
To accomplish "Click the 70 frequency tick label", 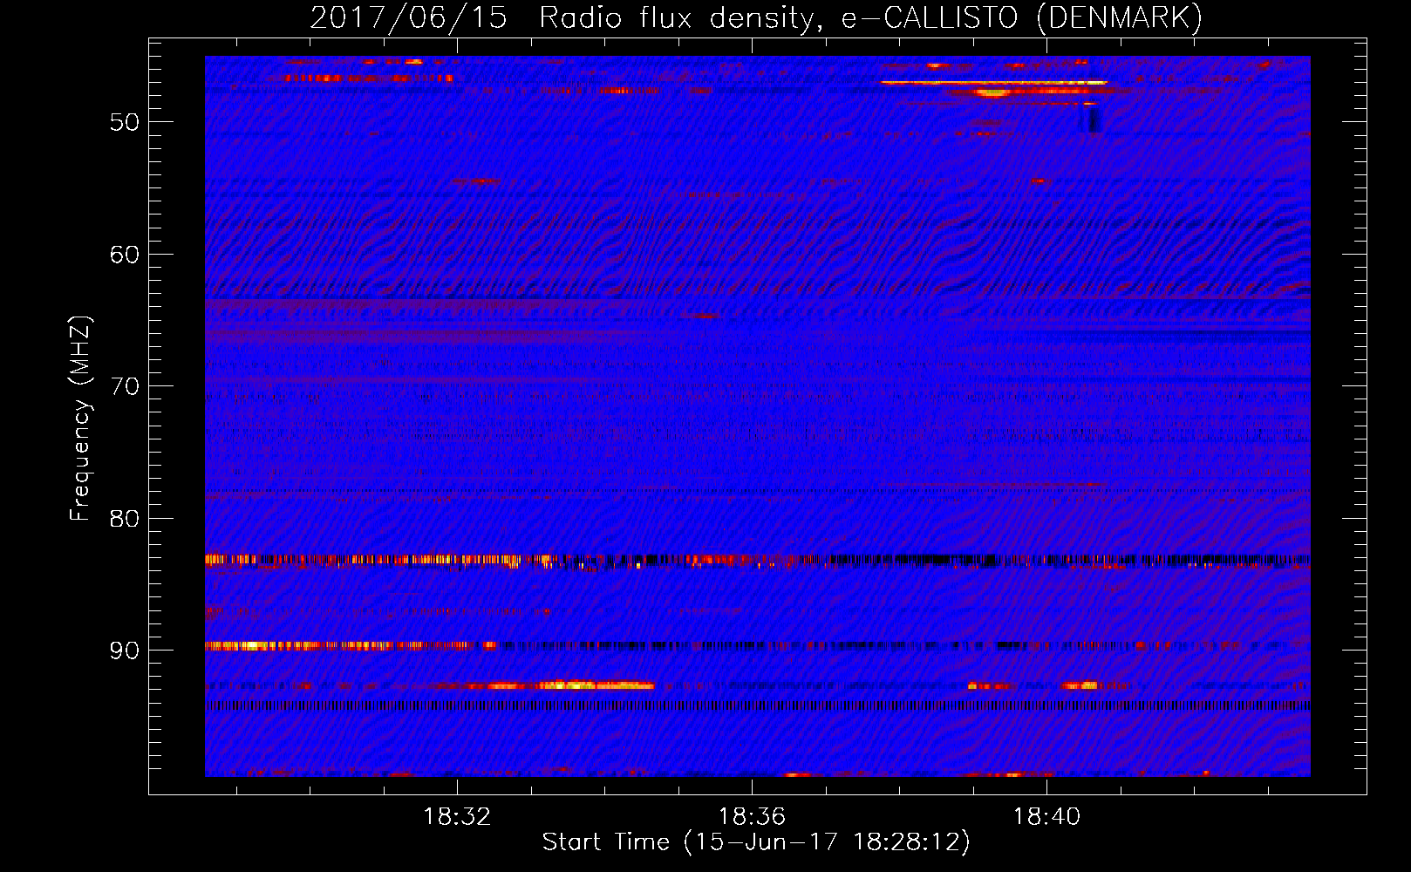I will pyautogui.click(x=125, y=386).
